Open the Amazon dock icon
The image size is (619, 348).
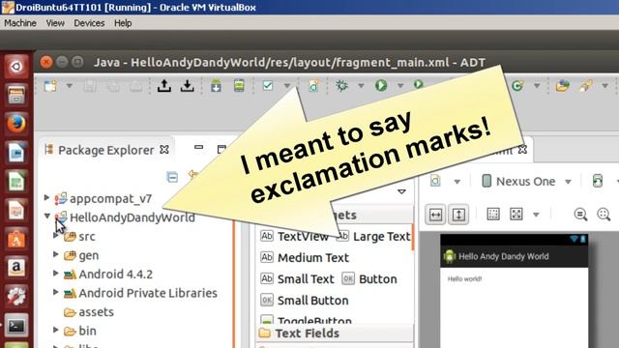[16, 268]
